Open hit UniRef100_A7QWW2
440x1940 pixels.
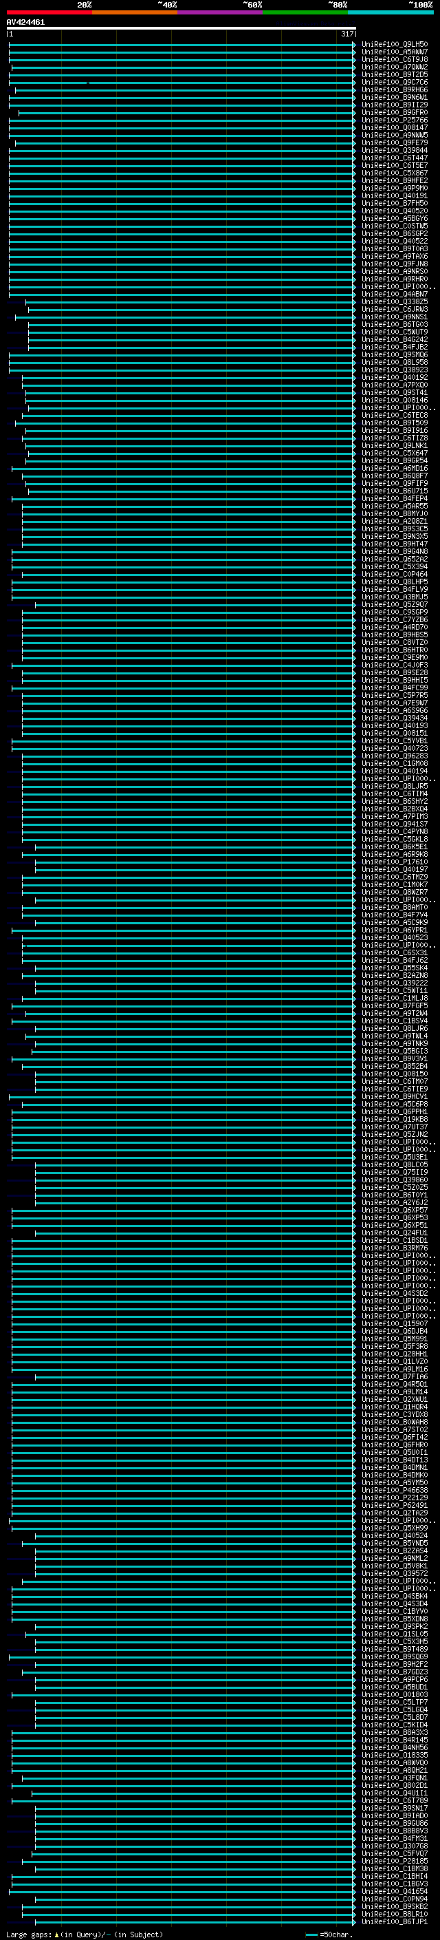[395, 67]
